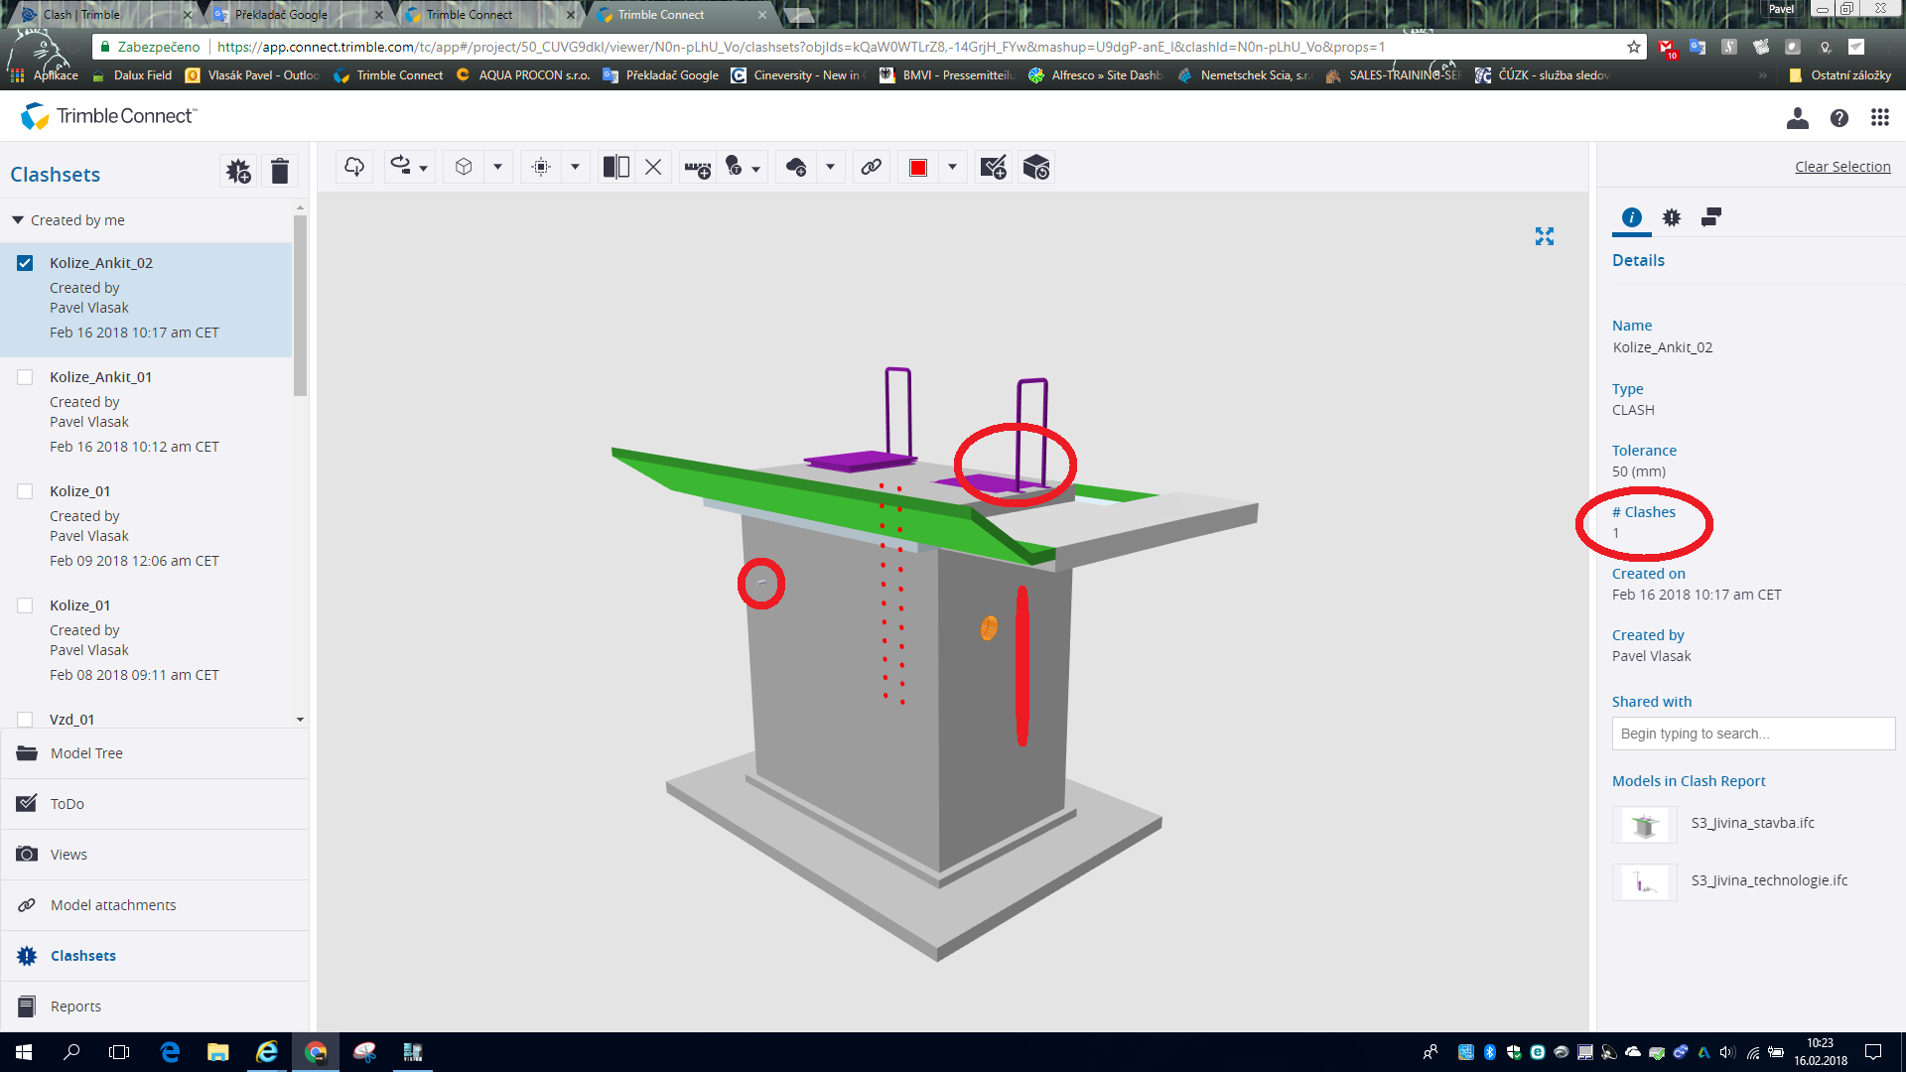Collapse the Created by me group
This screenshot has width=1906, height=1072.
(17, 219)
